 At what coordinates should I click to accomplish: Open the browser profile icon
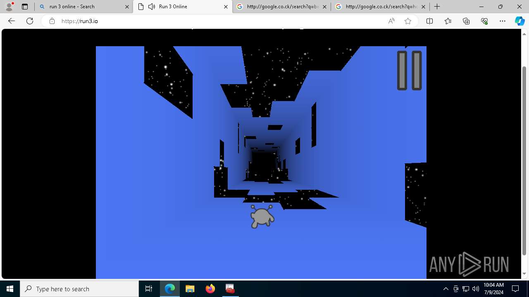(x=9, y=7)
